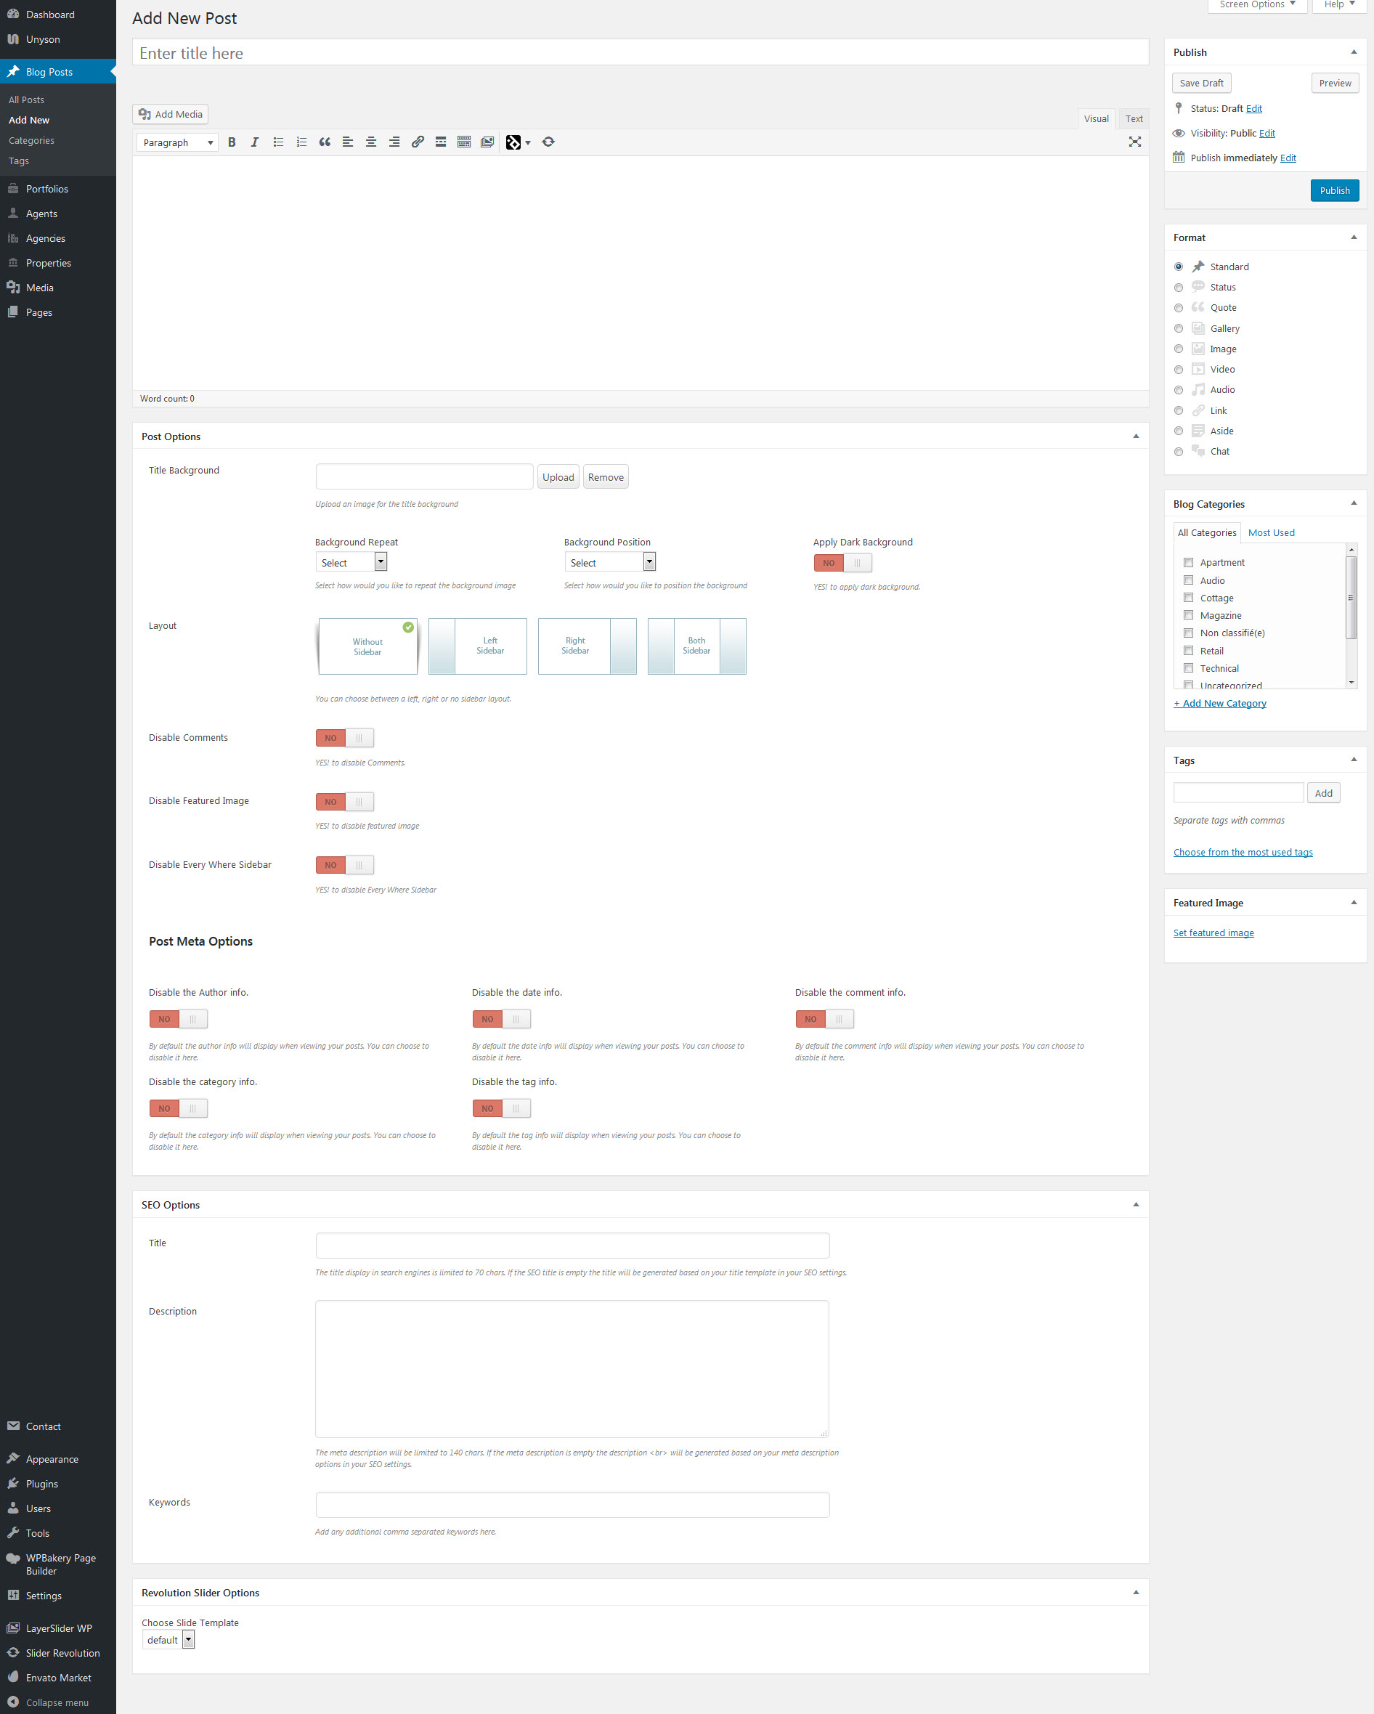Open the Add Media dialog
Image resolution: width=1374 pixels, height=1714 pixels.
coord(169,114)
